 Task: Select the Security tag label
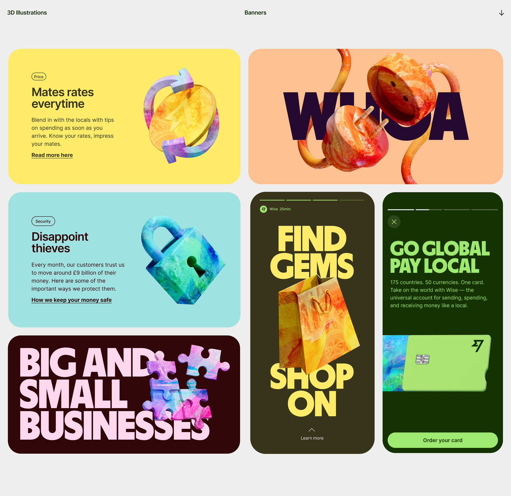pos(43,221)
